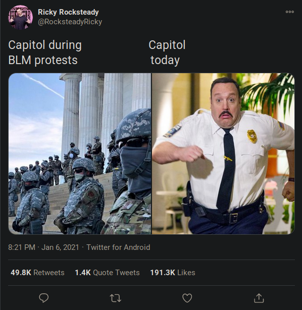302x310 pixels.
Task: Open the share tweet icon
Action: (259, 298)
